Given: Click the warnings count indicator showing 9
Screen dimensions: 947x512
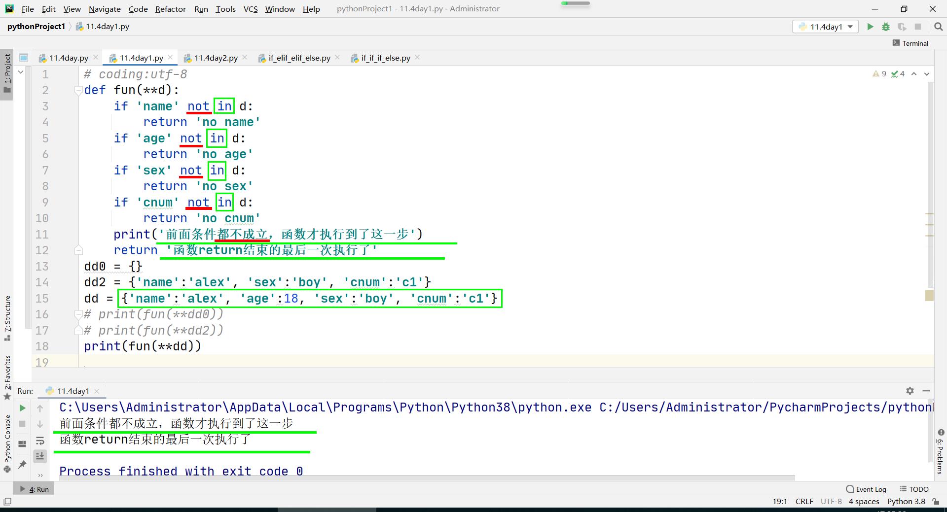Looking at the screenshot, I should [879, 74].
